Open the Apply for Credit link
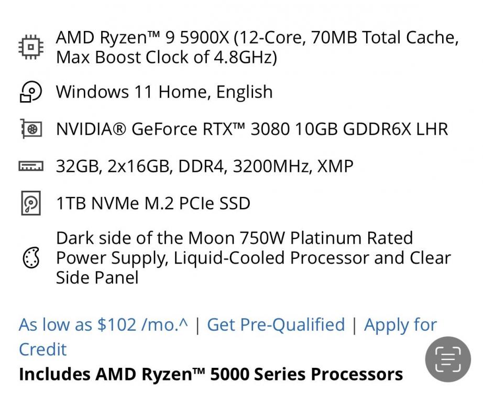Viewport: 483px width, 393px height. [x=400, y=325]
